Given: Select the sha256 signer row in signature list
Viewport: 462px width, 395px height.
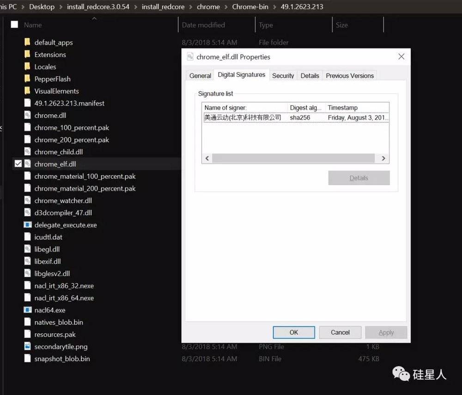Looking at the screenshot, I should tap(296, 117).
